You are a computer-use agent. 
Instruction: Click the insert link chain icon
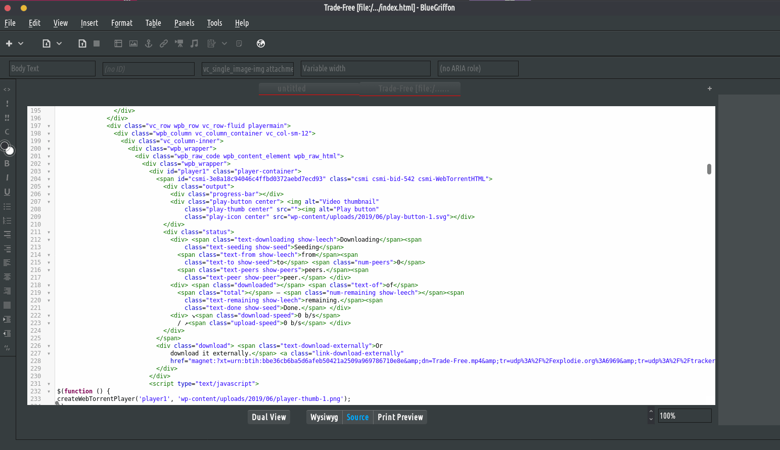point(164,43)
